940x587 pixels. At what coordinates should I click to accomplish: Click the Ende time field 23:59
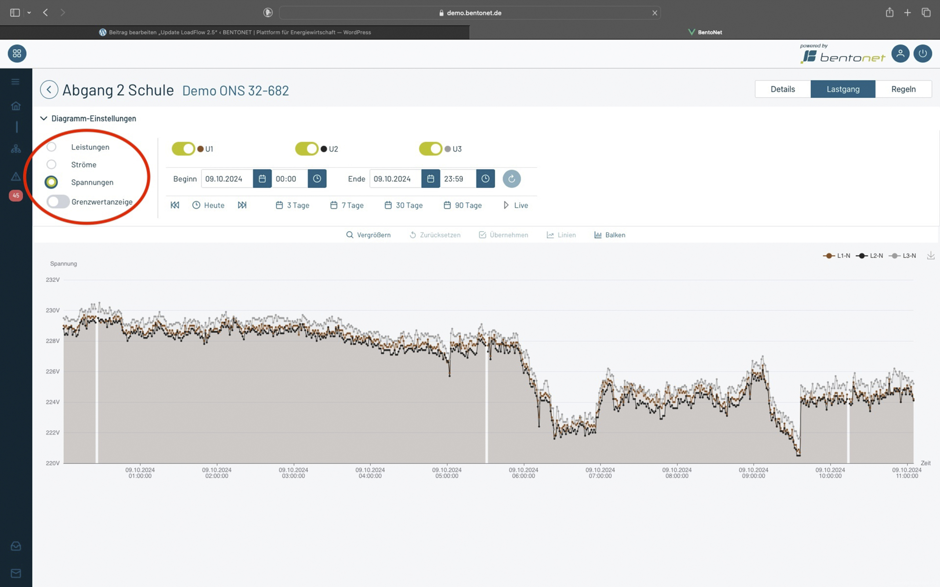point(458,179)
